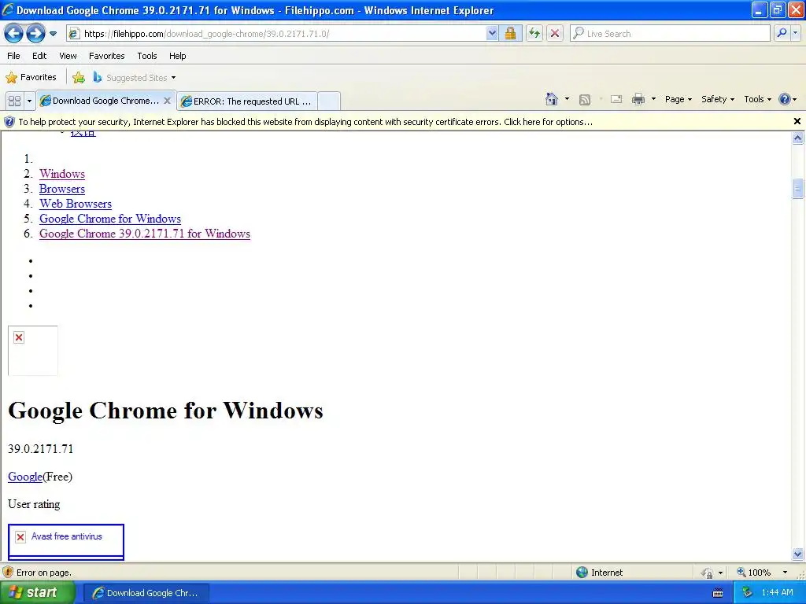Viewport: 806px width, 604px height.
Task: Click the Read Mail icon
Action: click(x=616, y=99)
